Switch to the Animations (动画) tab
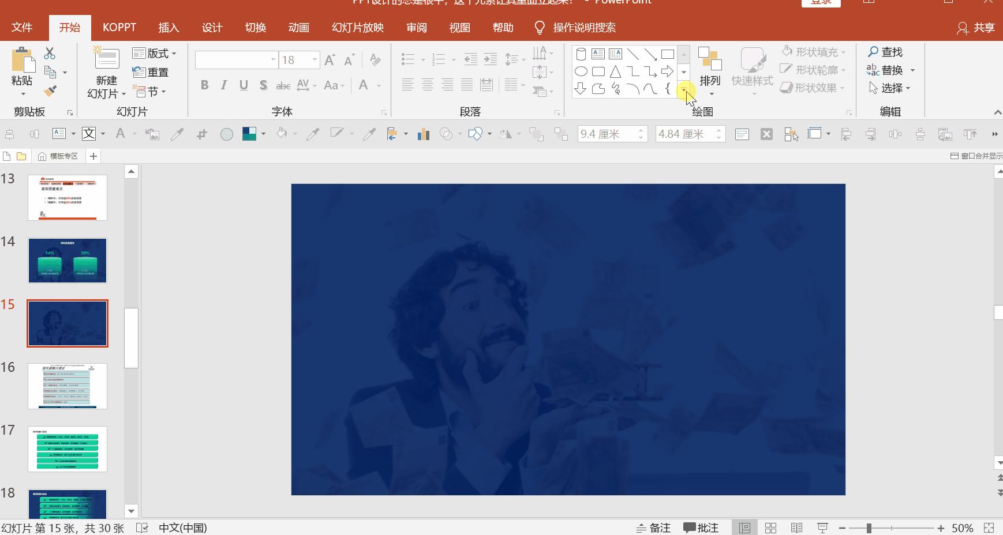This screenshot has width=1003, height=535. tap(298, 28)
